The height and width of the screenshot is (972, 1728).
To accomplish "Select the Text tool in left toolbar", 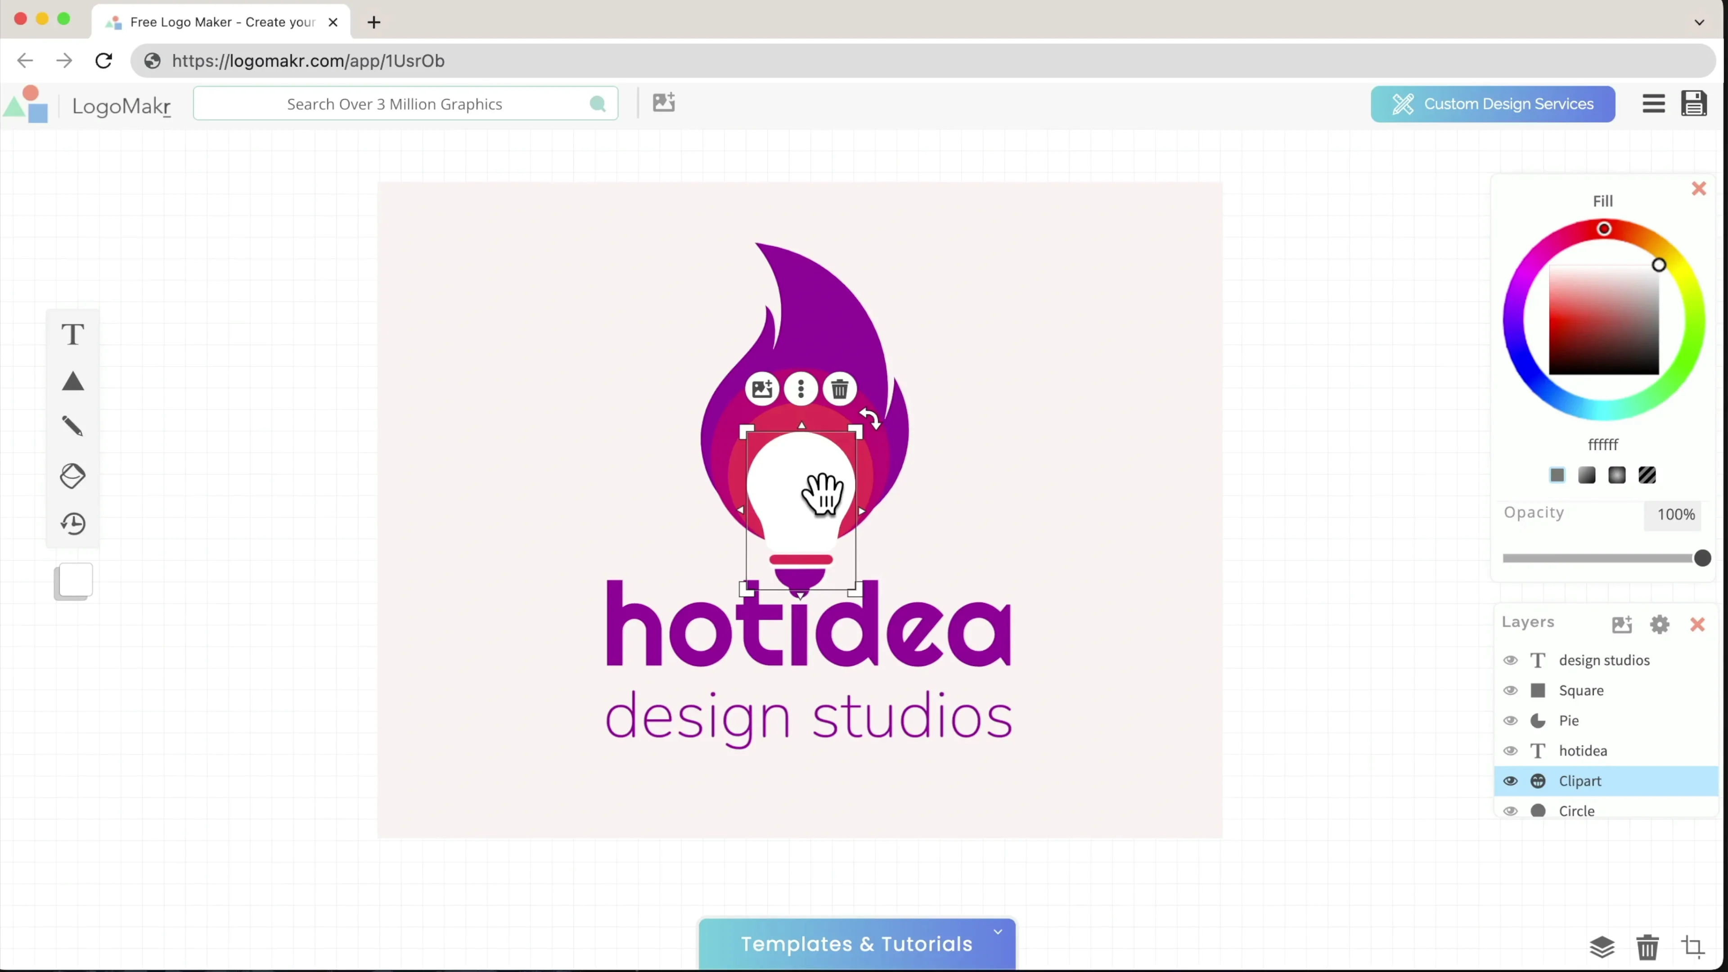I will coord(72,334).
